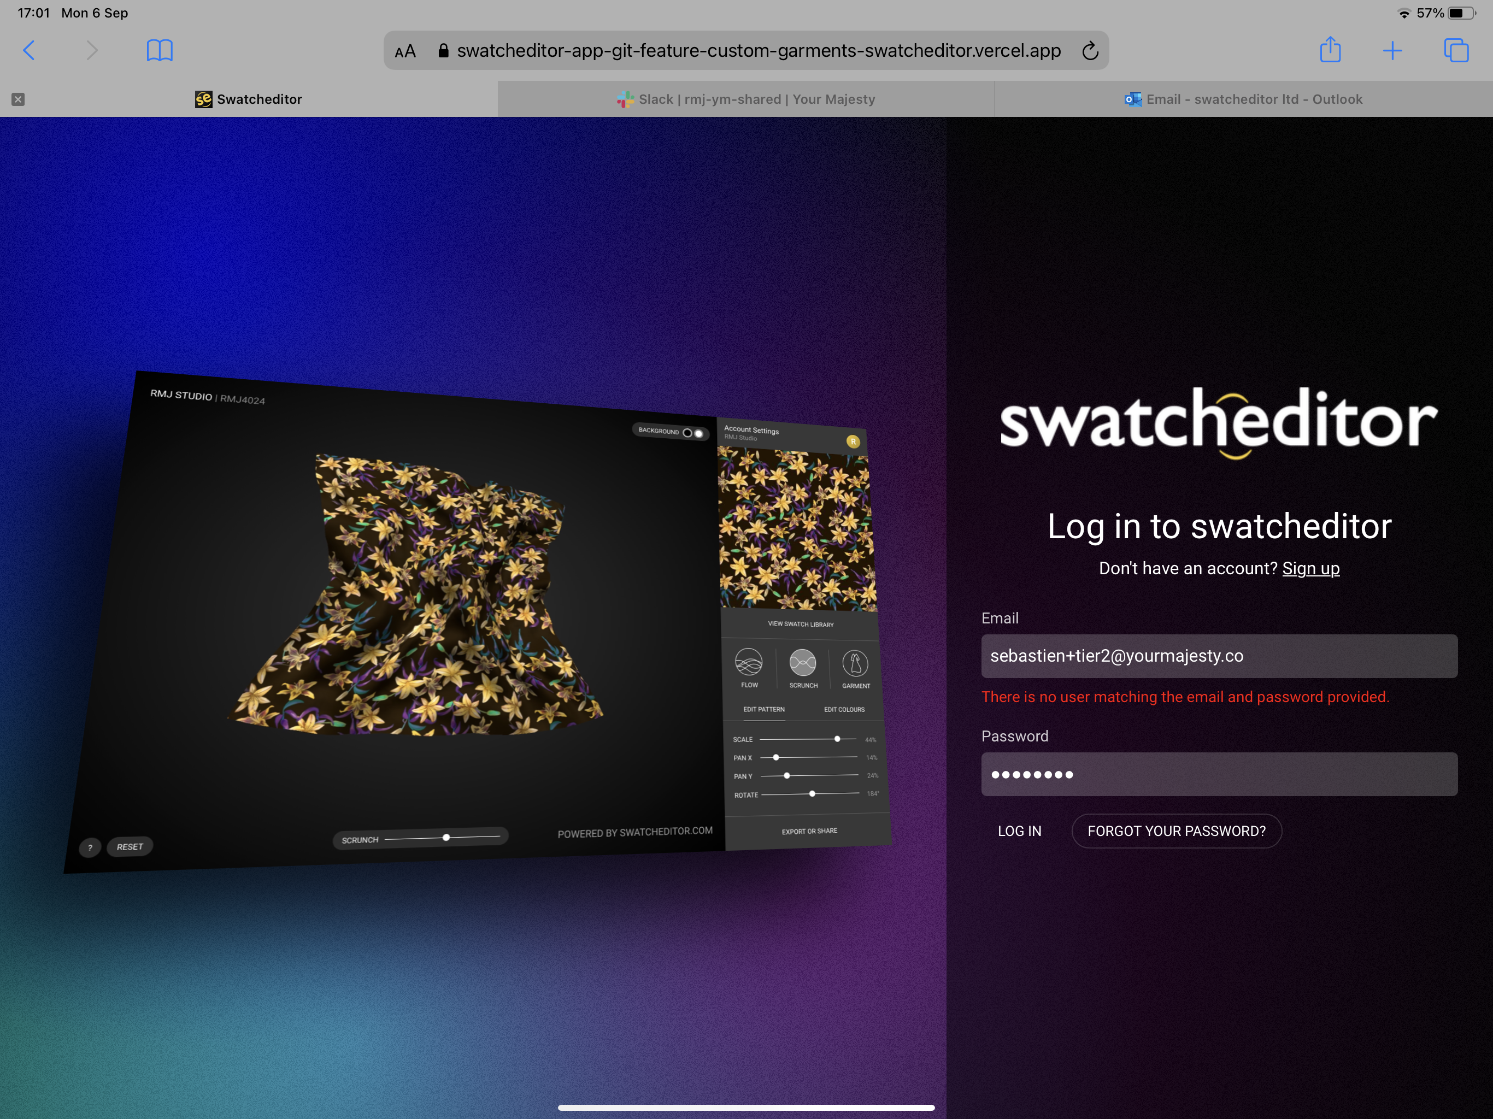Tap the swatcheditor.vercel.app URL in the address bar

click(x=759, y=51)
